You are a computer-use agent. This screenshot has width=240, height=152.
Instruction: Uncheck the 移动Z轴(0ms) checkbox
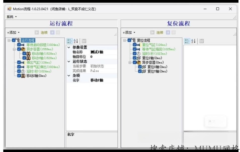(19, 76)
